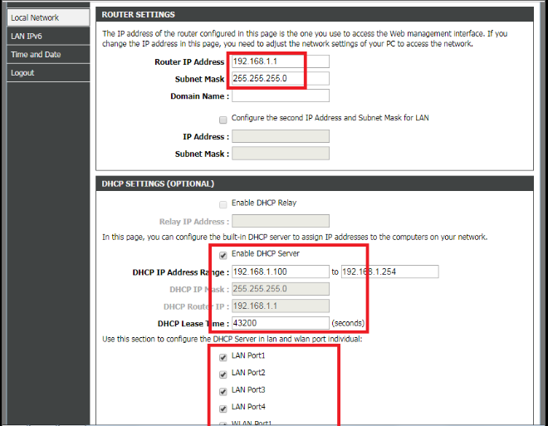548x426 pixels.
Task: Open the LAN IPv6 page
Action: tap(48, 37)
